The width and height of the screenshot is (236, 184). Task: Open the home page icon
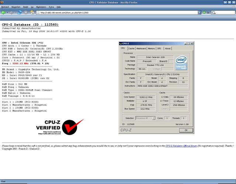click(x=32, y=12)
